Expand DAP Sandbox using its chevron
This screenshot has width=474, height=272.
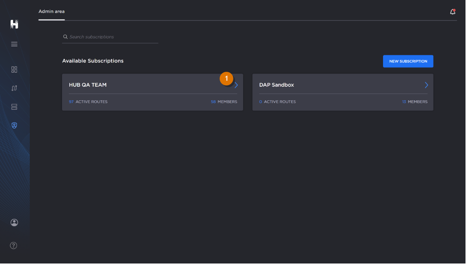[426, 85]
